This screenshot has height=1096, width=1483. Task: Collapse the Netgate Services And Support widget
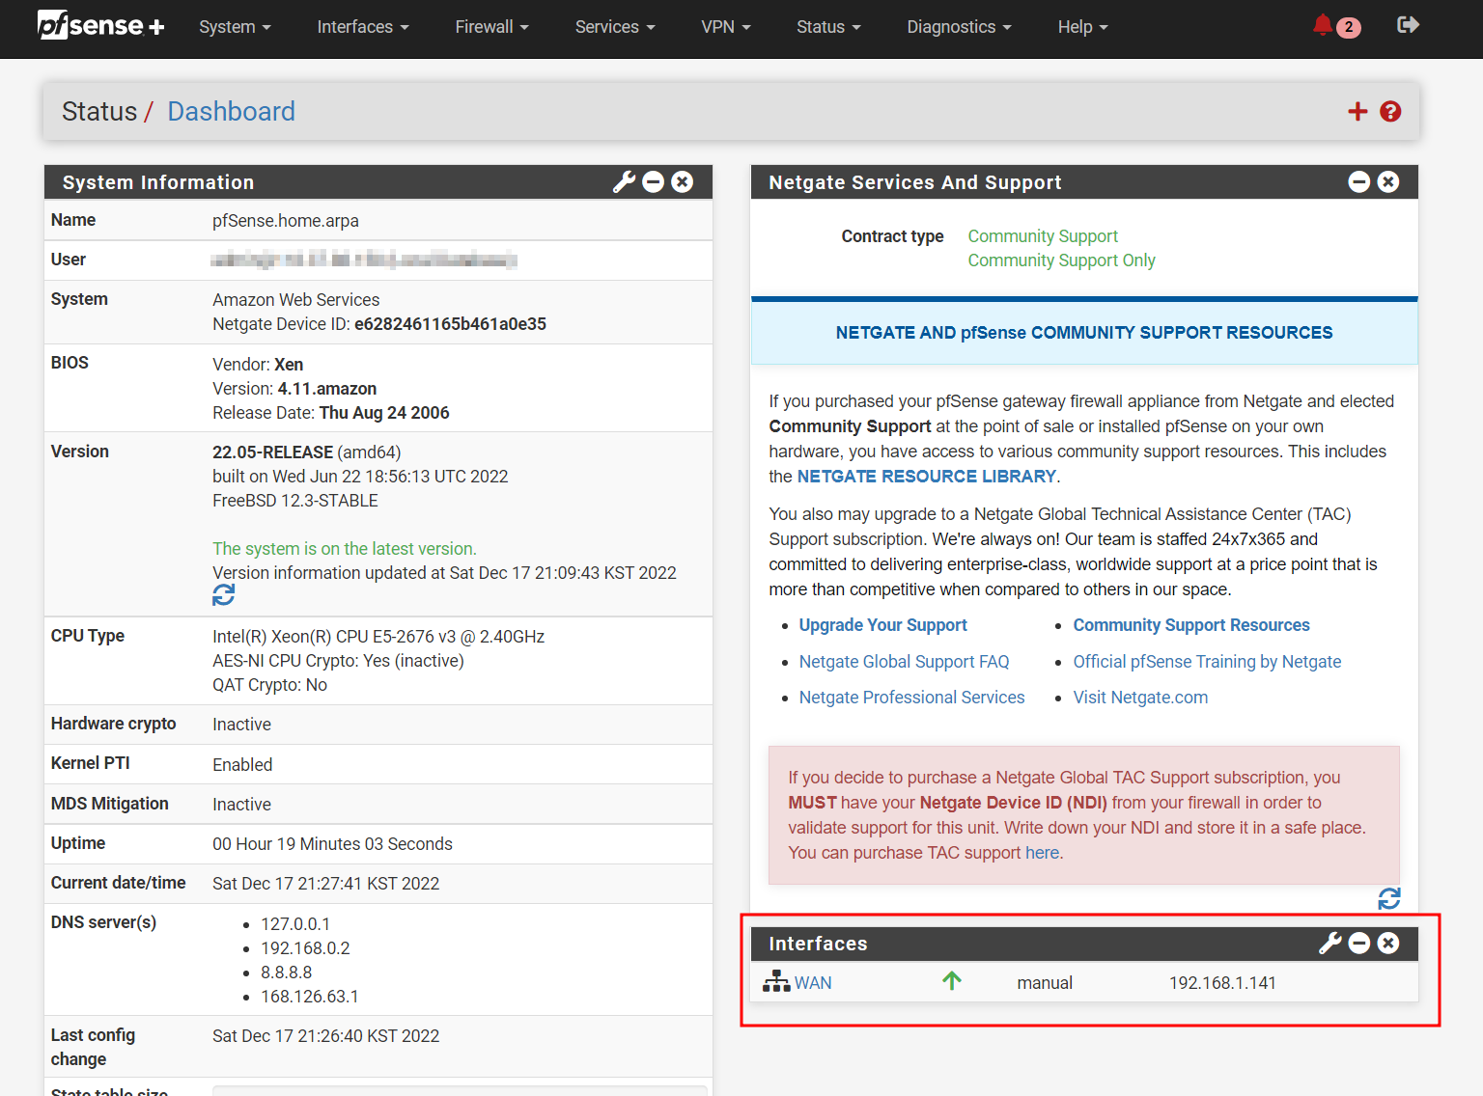[1359, 181]
